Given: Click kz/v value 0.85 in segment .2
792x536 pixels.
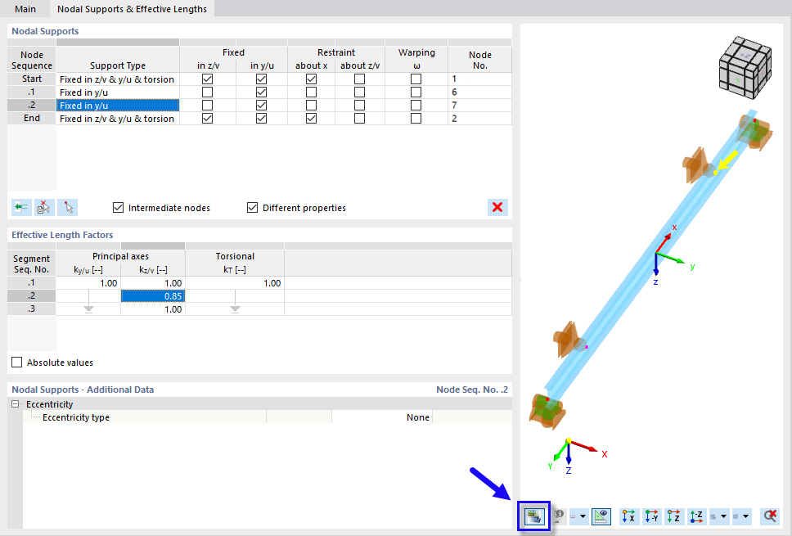Looking at the screenshot, I should tap(153, 296).
